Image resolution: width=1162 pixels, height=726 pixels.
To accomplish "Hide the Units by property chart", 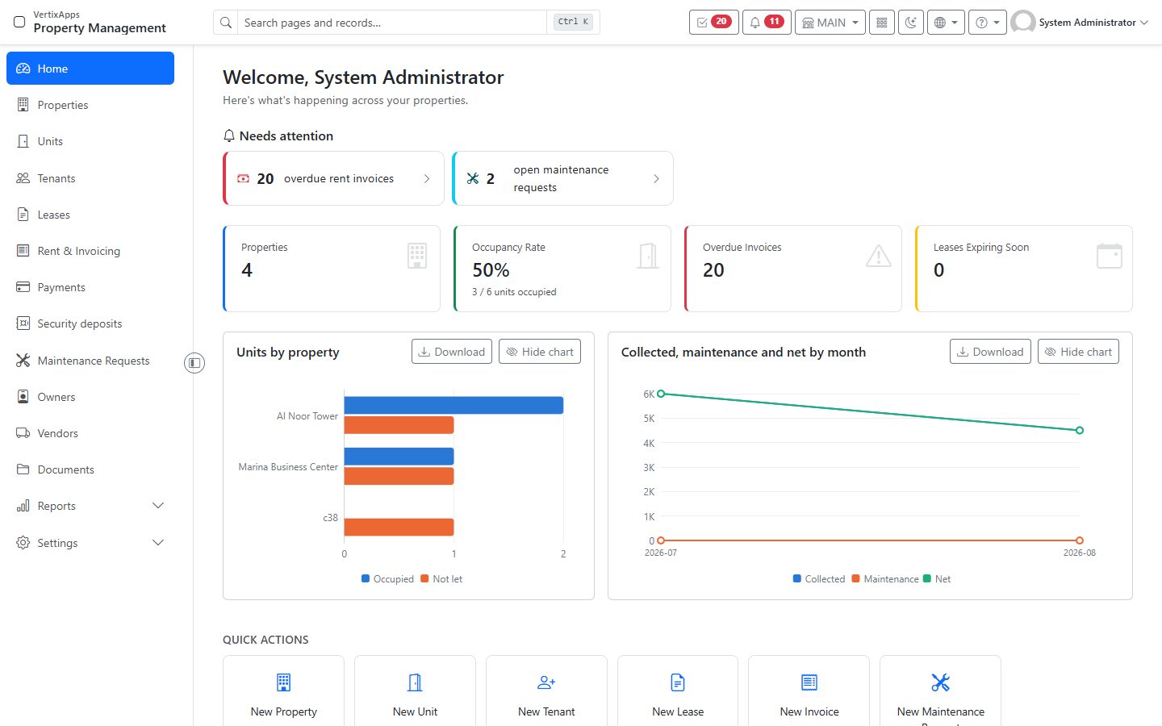I will [x=540, y=352].
